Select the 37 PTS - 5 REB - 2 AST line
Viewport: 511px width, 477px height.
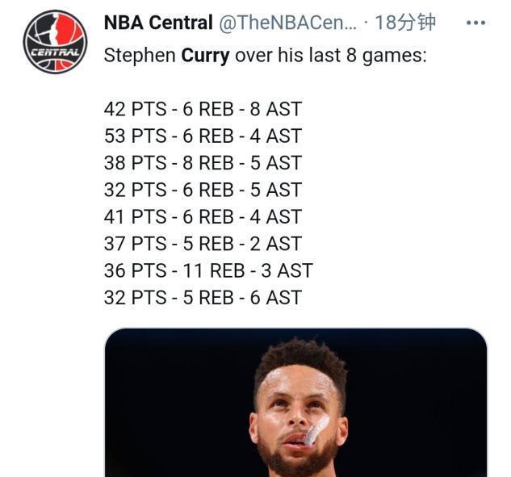pos(203,244)
